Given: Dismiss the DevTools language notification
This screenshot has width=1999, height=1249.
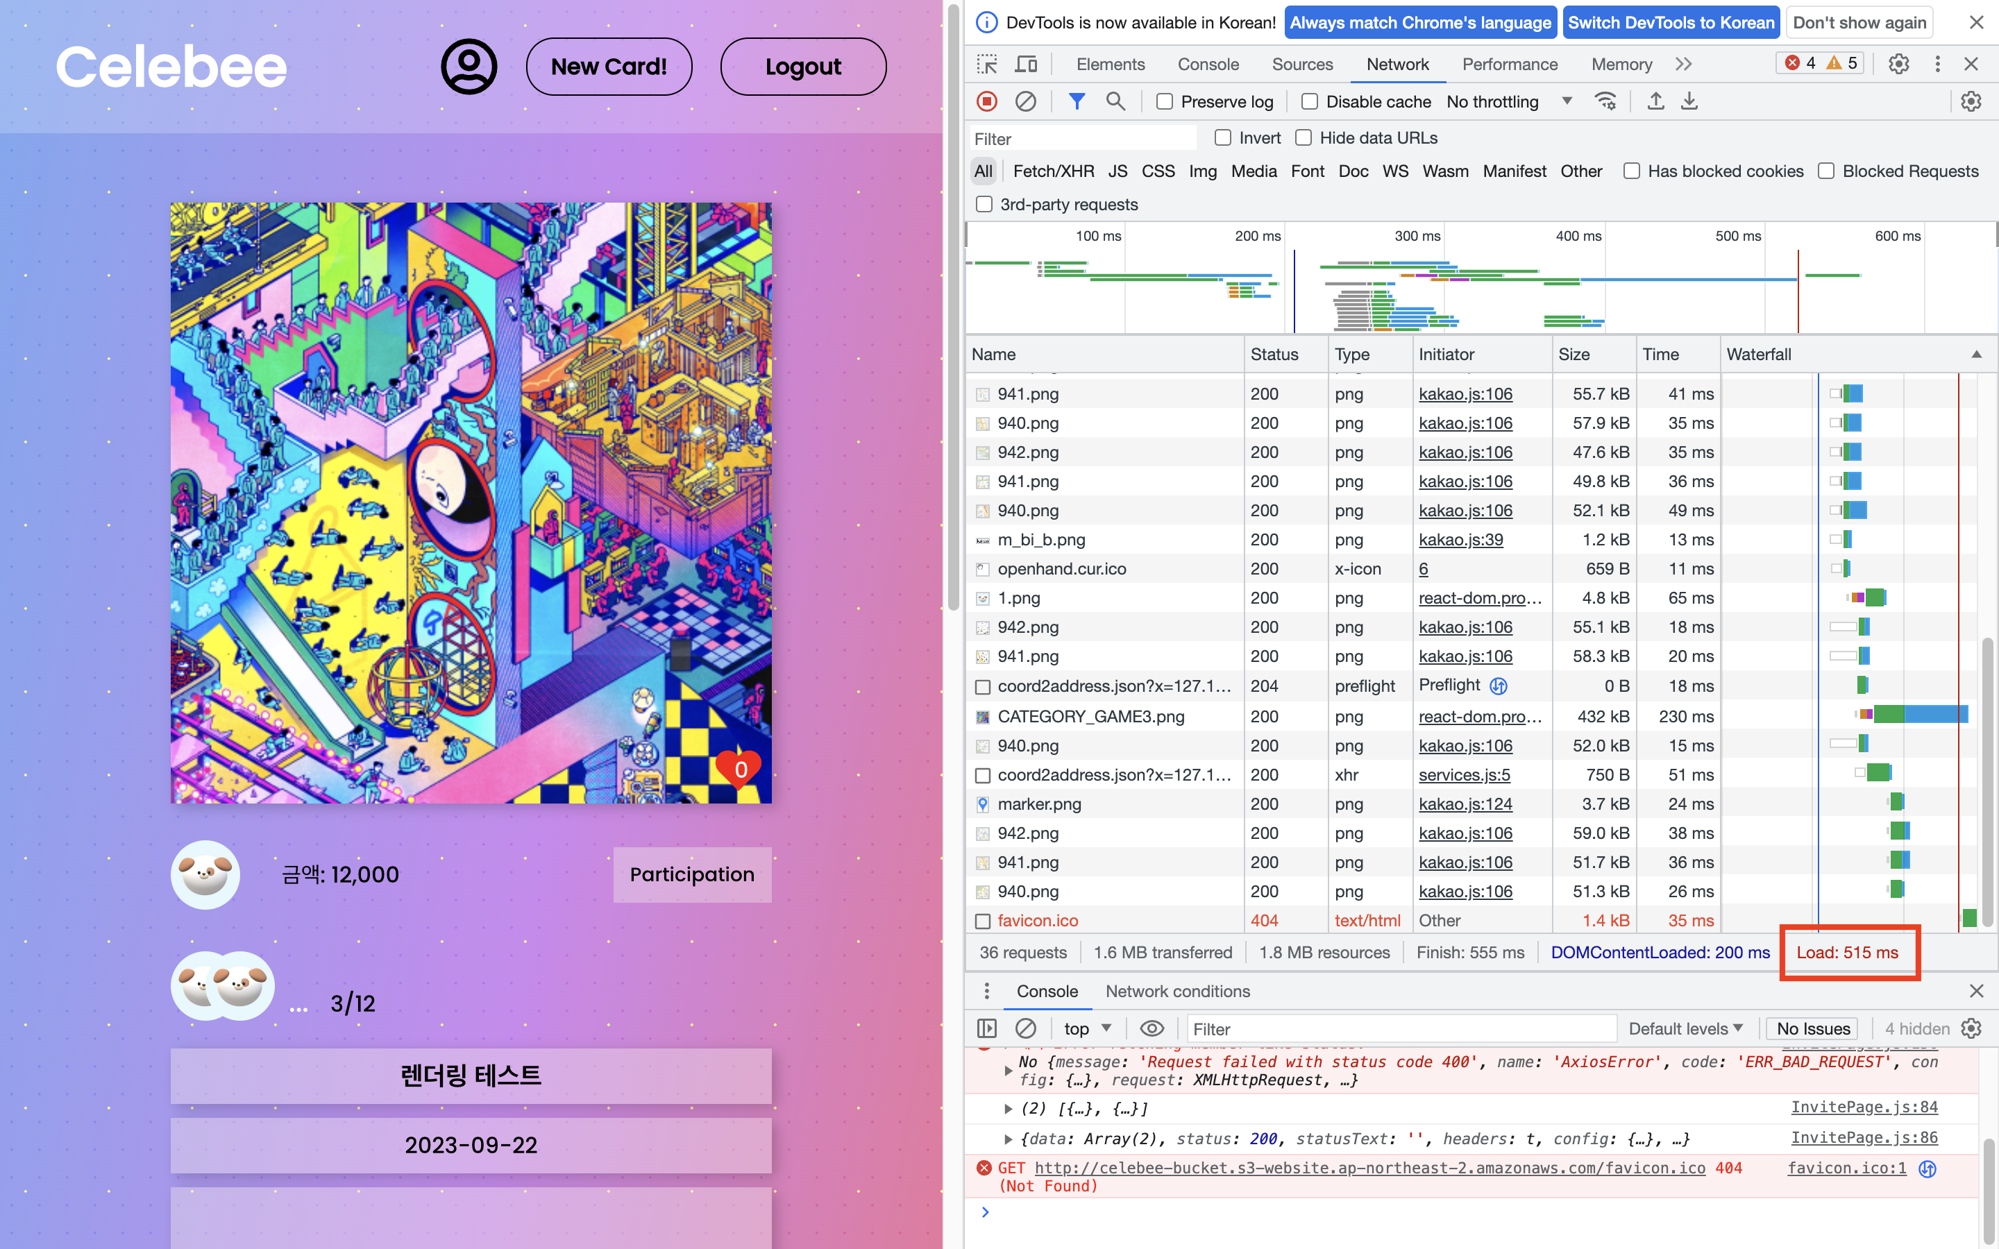Looking at the screenshot, I should pos(1976,22).
